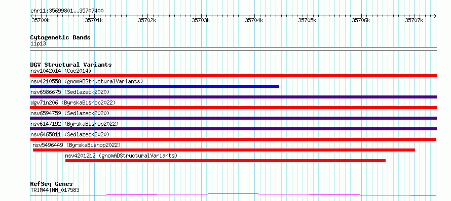Click the 35701k ruler tick label
451x201 pixels.
pos(94,20)
